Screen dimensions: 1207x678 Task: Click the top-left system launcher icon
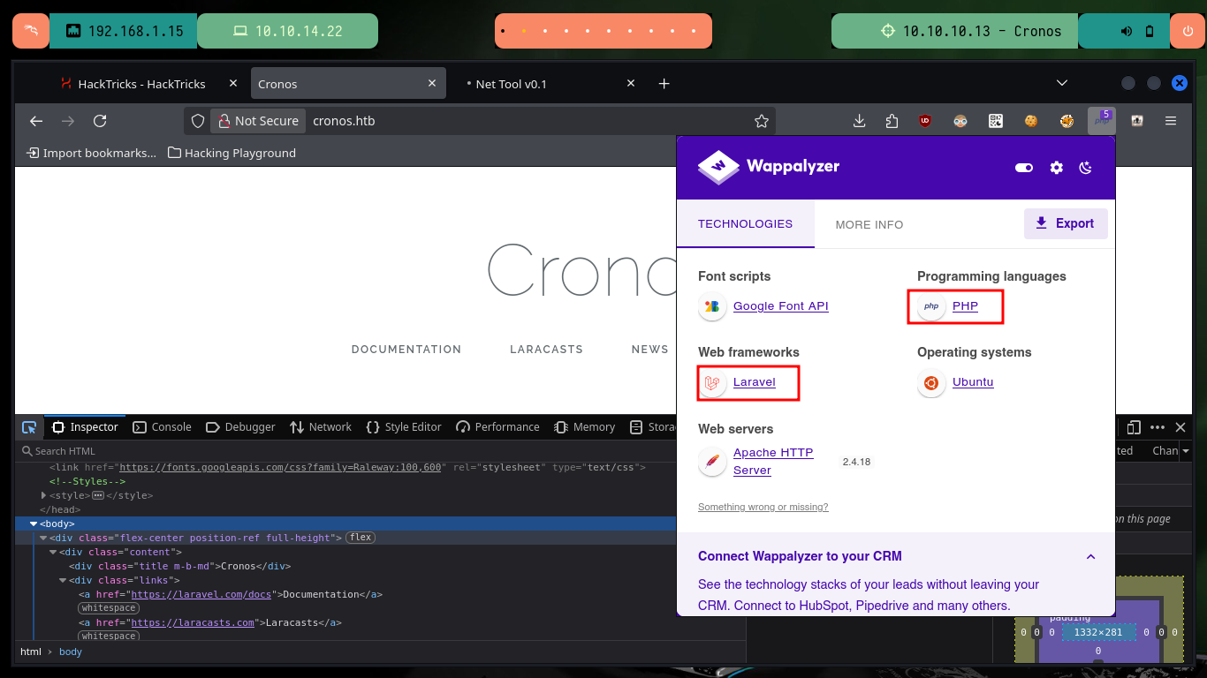click(x=30, y=31)
